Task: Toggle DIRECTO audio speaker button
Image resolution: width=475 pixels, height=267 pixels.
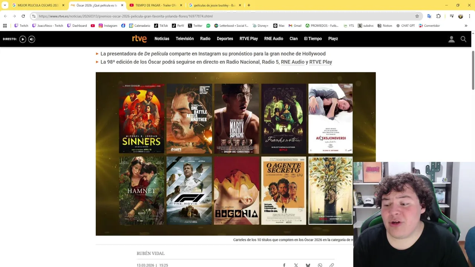Action: click(32, 39)
